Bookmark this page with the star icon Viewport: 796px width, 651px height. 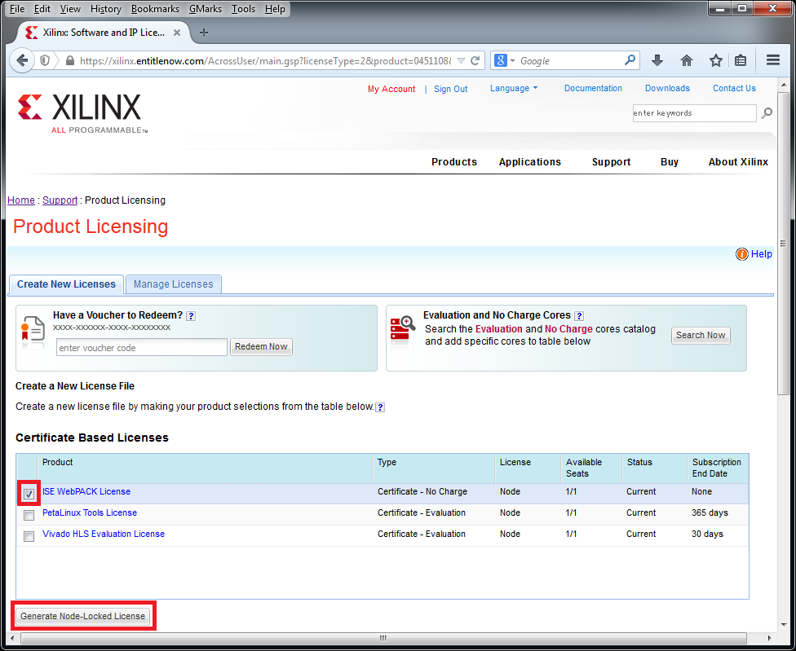(x=716, y=61)
